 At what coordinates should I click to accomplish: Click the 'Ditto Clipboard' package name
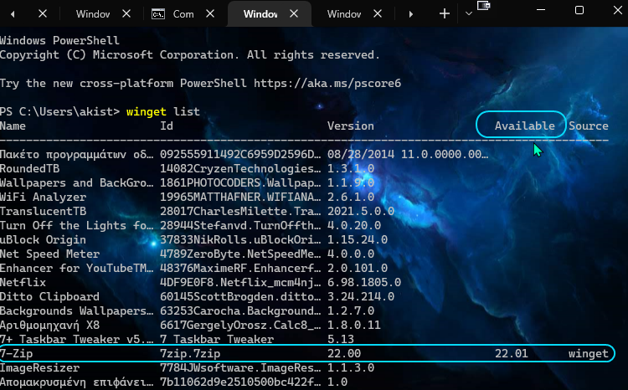[x=49, y=297]
